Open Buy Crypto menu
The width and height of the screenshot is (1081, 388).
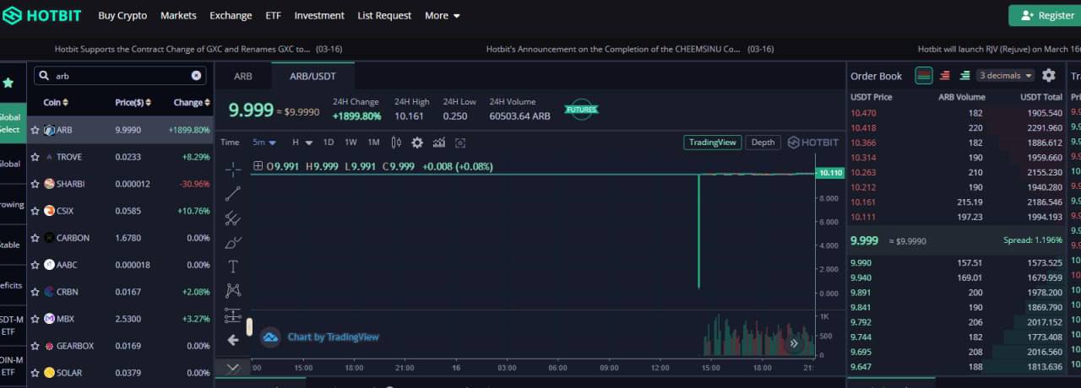tap(122, 15)
